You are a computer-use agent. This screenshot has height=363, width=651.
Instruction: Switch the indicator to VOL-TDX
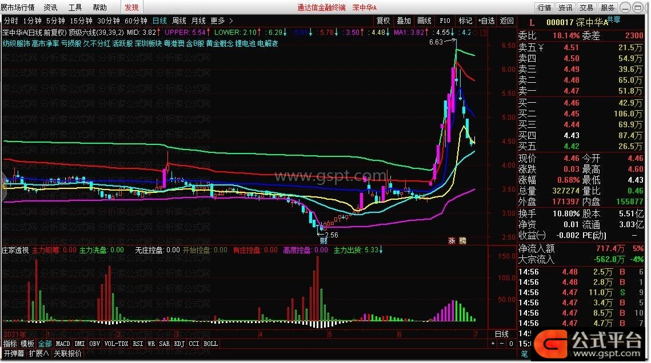[116, 344]
